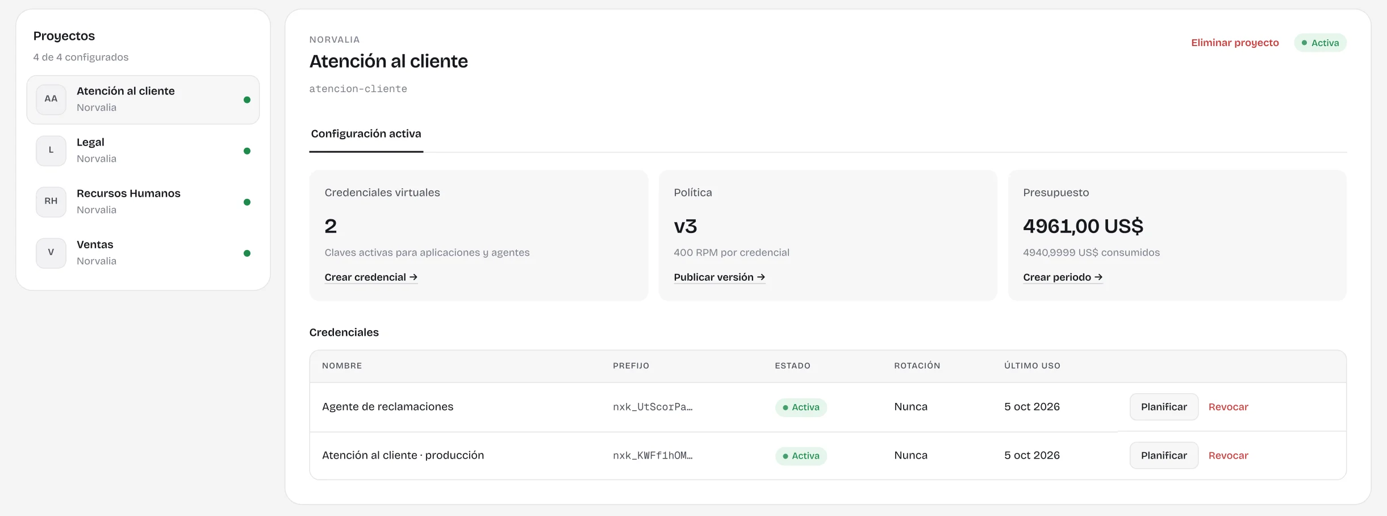This screenshot has width=1387, height=516.
Task: Click the 4 de 4 configurados text
Action: 81,57
